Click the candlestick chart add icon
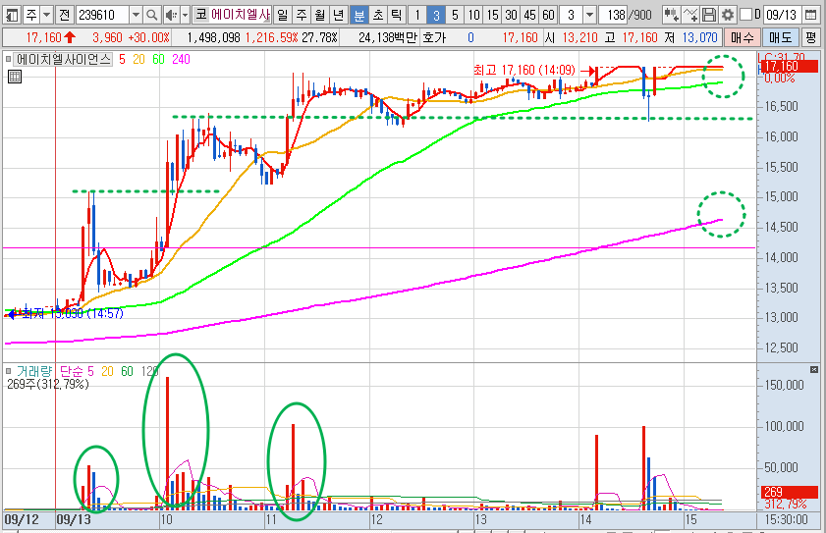Image resolution: width=826 pixels, height=533 pixels. [x=671, y=15]
